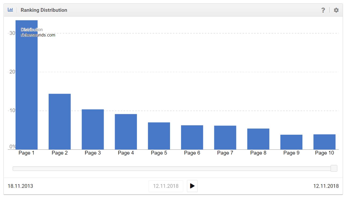The width and height of the screenshot is (347, 198).
Task: Click the Page 10 axis label
Action: click(x=324, y=153)
